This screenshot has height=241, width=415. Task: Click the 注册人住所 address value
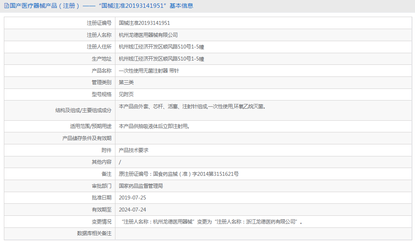[161, 47]
